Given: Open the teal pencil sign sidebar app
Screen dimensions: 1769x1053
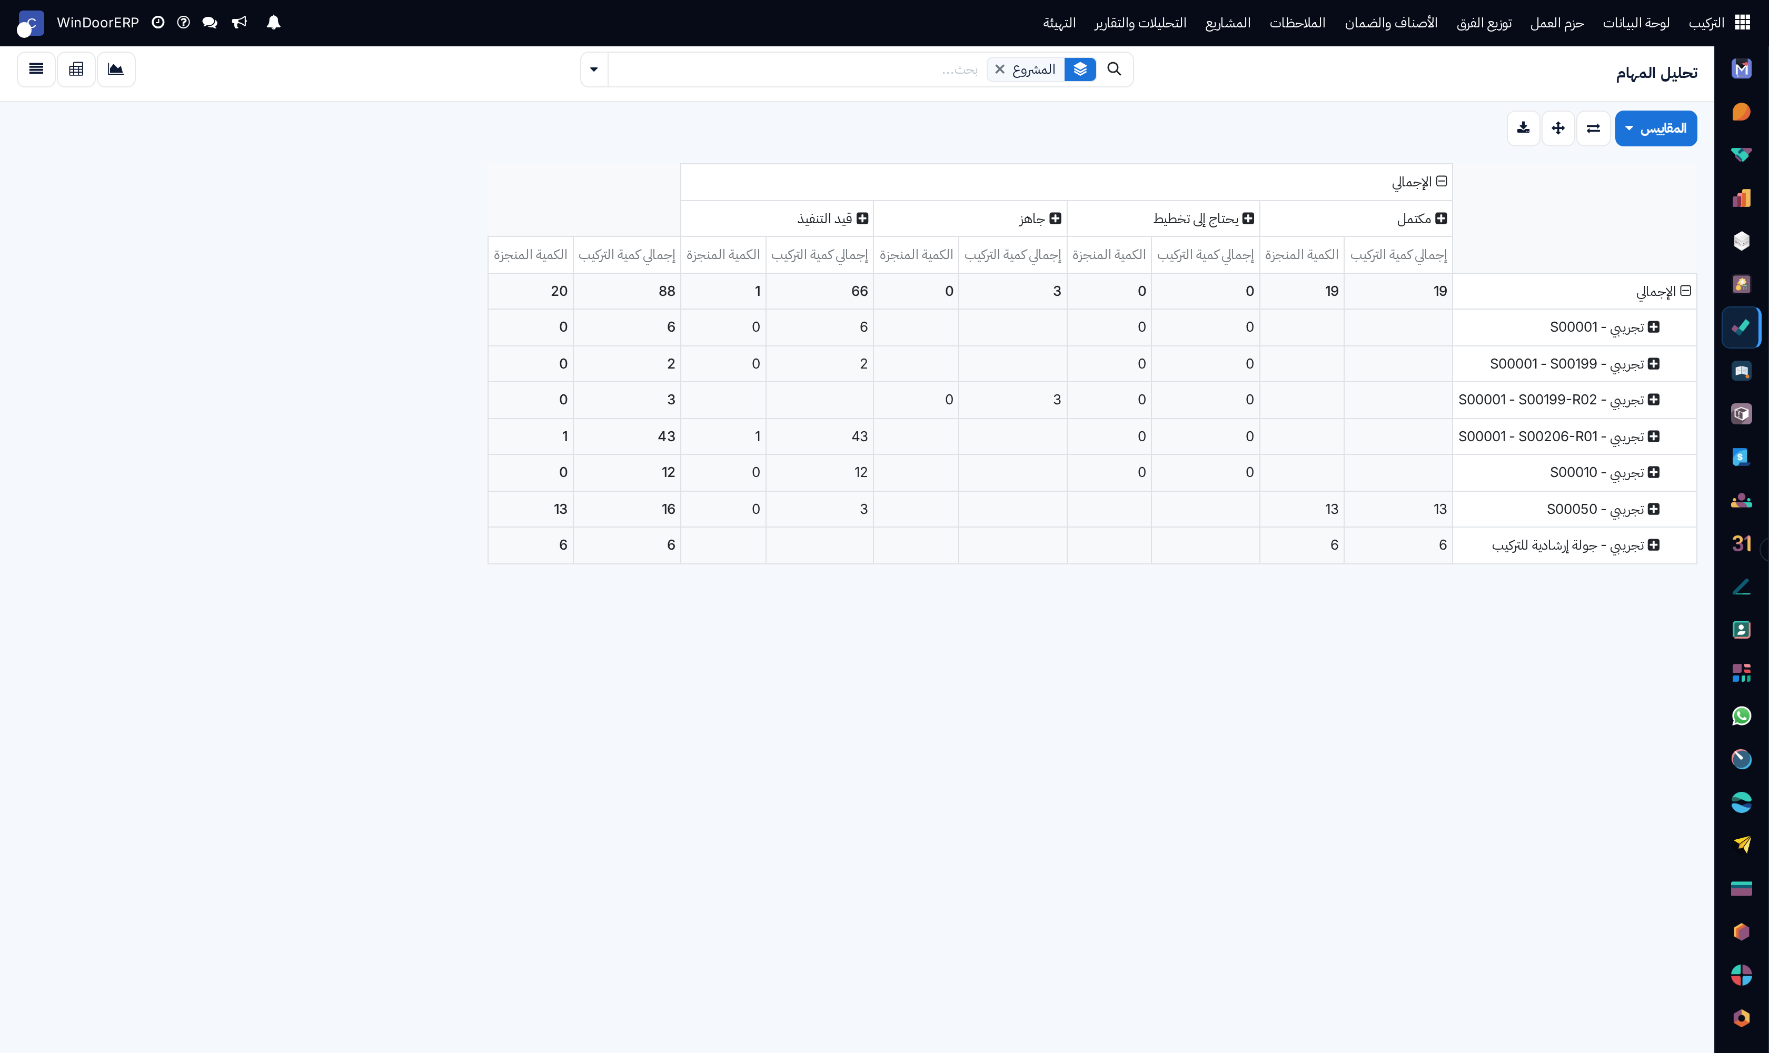Looking at the screenshot, I should point(1741,587).
